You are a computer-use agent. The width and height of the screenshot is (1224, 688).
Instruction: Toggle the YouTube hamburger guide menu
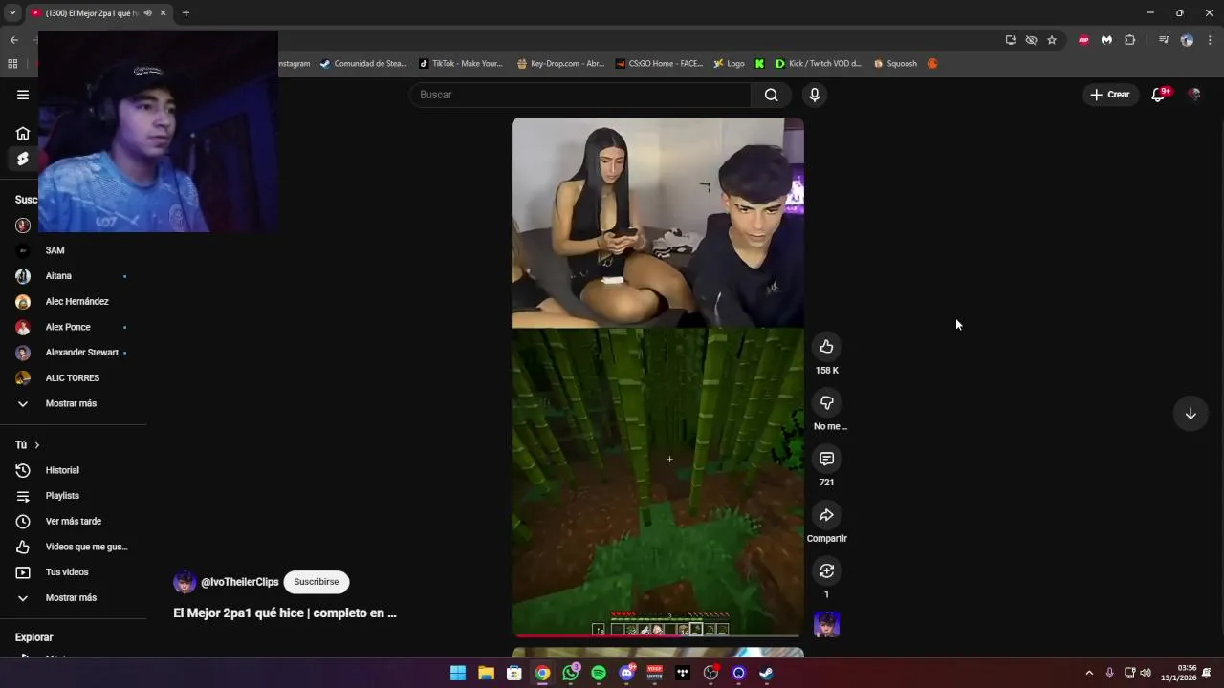click(23, 95)
